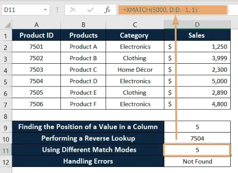Select column C header
The width and height of the screenshot is (238, 173).
135,25
